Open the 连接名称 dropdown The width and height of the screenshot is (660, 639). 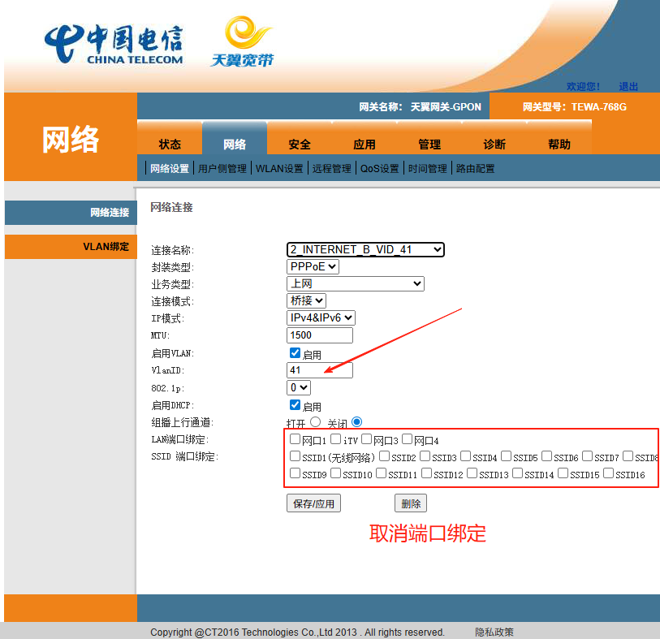365,249
